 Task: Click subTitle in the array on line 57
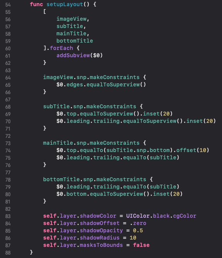click(70, 26)
